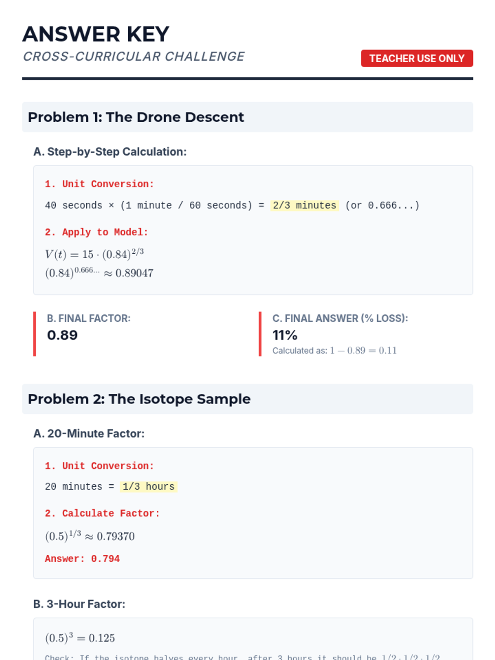Click the 11% final answer value
The width and height of the screenshot is (495, 660).
coord(285,335)
